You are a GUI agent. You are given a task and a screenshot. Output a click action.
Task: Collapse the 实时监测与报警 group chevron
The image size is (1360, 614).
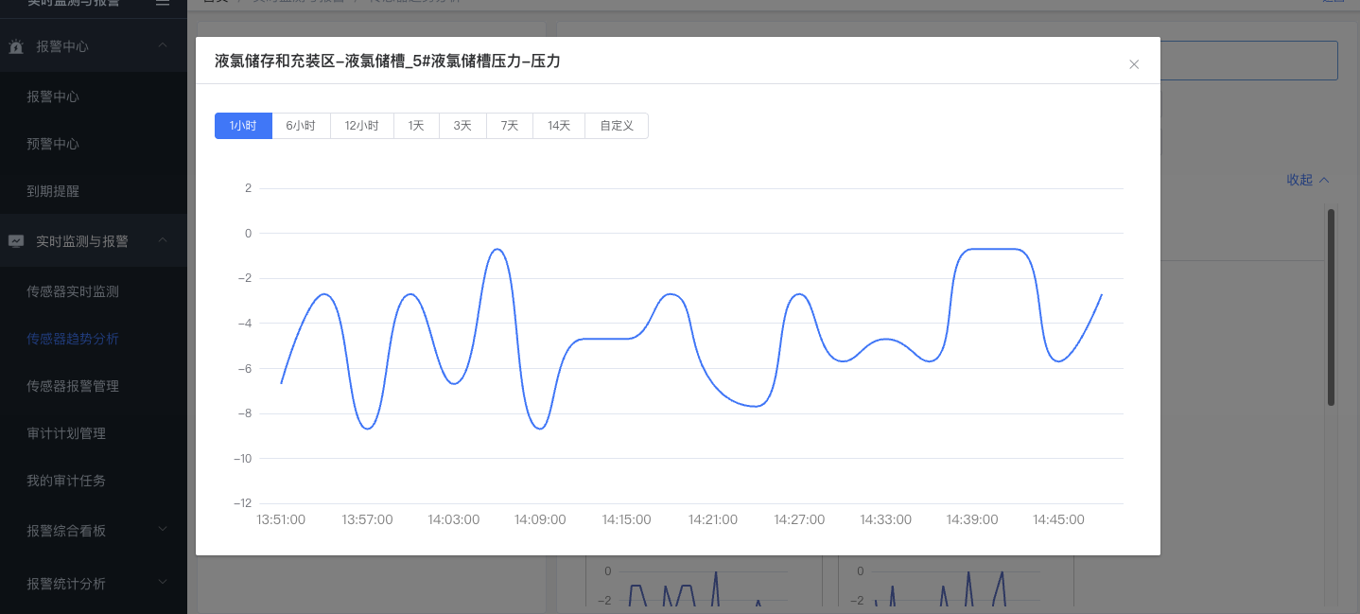pos(163,241)
